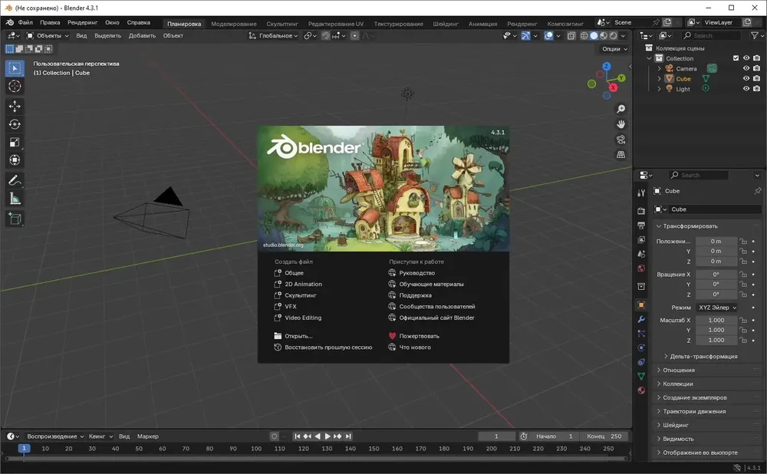
Task: Open the Рендеринг menu
Action: click(x=82, y=23)
